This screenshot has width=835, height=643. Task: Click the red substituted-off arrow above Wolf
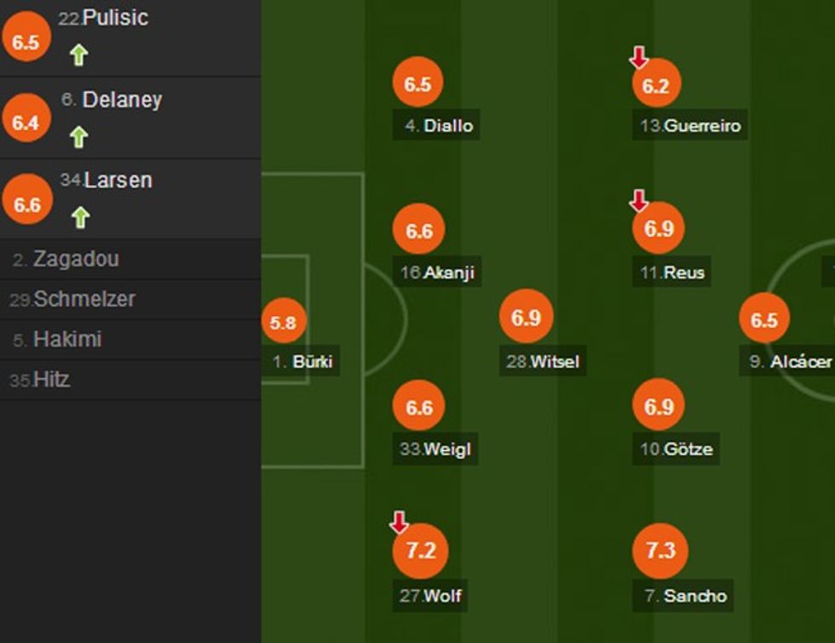click(398, 522)
